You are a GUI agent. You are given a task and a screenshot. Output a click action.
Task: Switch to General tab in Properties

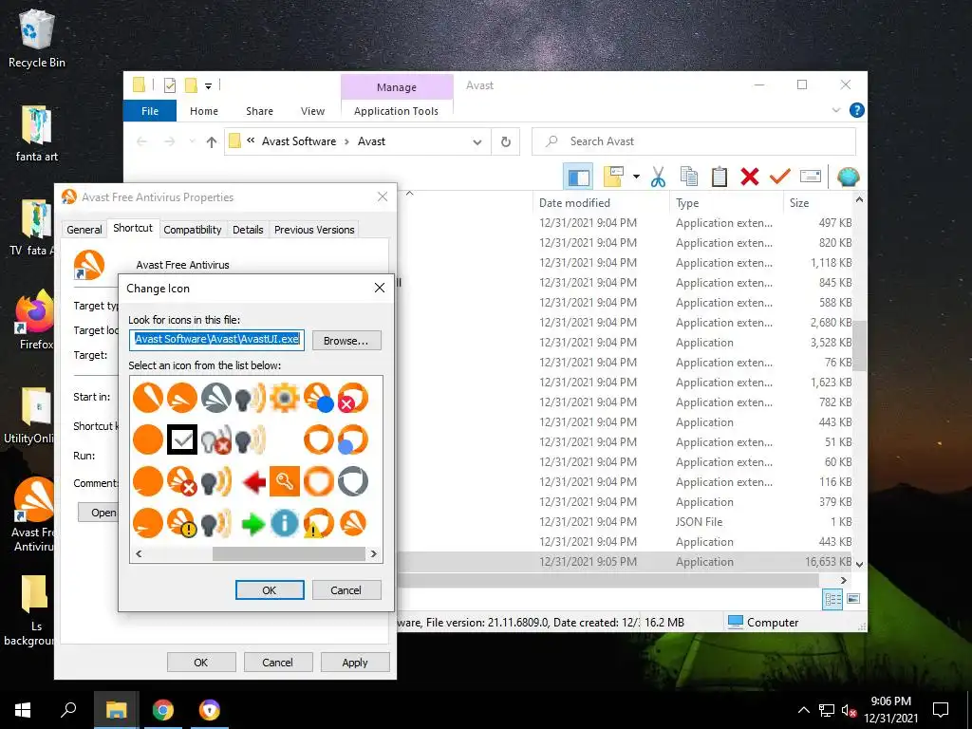click(x=84, y=230)
